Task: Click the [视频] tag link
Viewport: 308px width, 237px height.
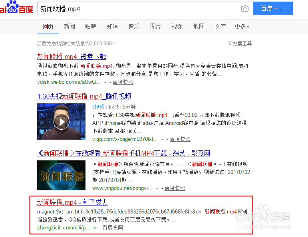Action: coord(99,107)
